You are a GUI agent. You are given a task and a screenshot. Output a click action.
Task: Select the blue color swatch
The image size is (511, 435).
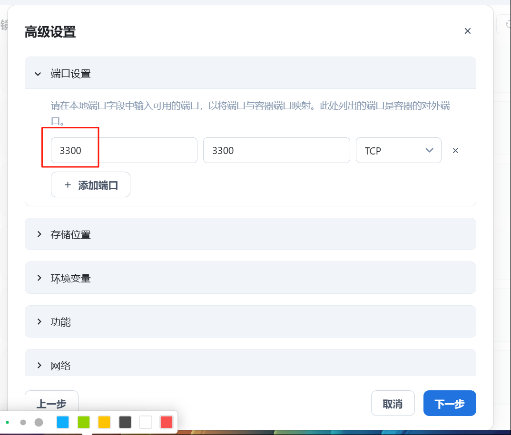[63, 422]
